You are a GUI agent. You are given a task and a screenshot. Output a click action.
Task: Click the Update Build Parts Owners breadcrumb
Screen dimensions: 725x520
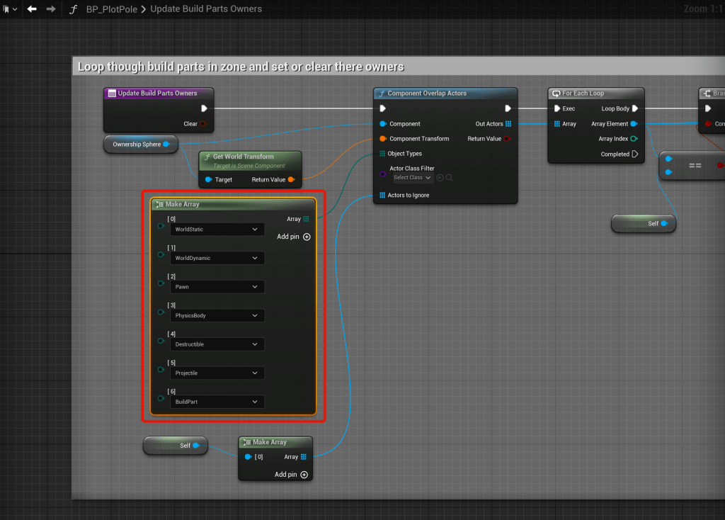coord(206,9)
